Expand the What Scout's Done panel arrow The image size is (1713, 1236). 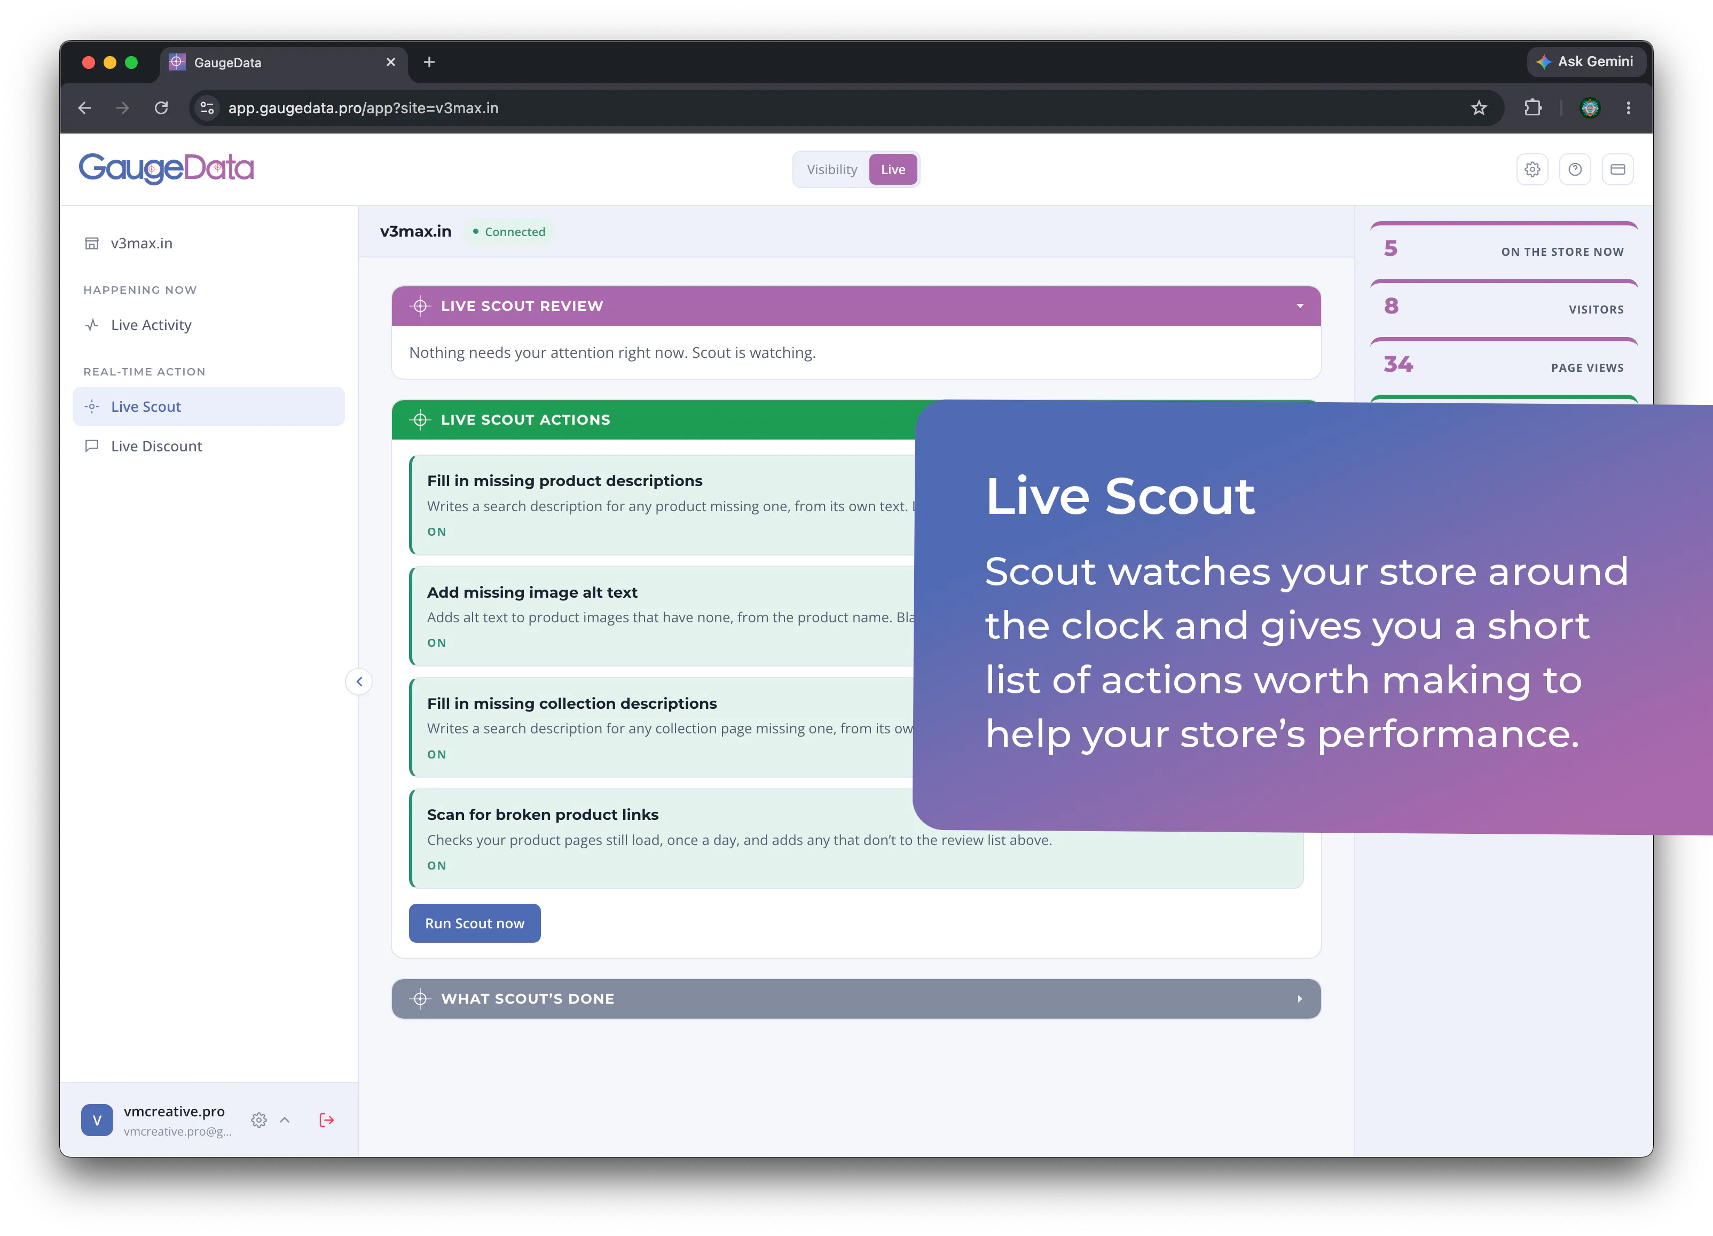1300,999
